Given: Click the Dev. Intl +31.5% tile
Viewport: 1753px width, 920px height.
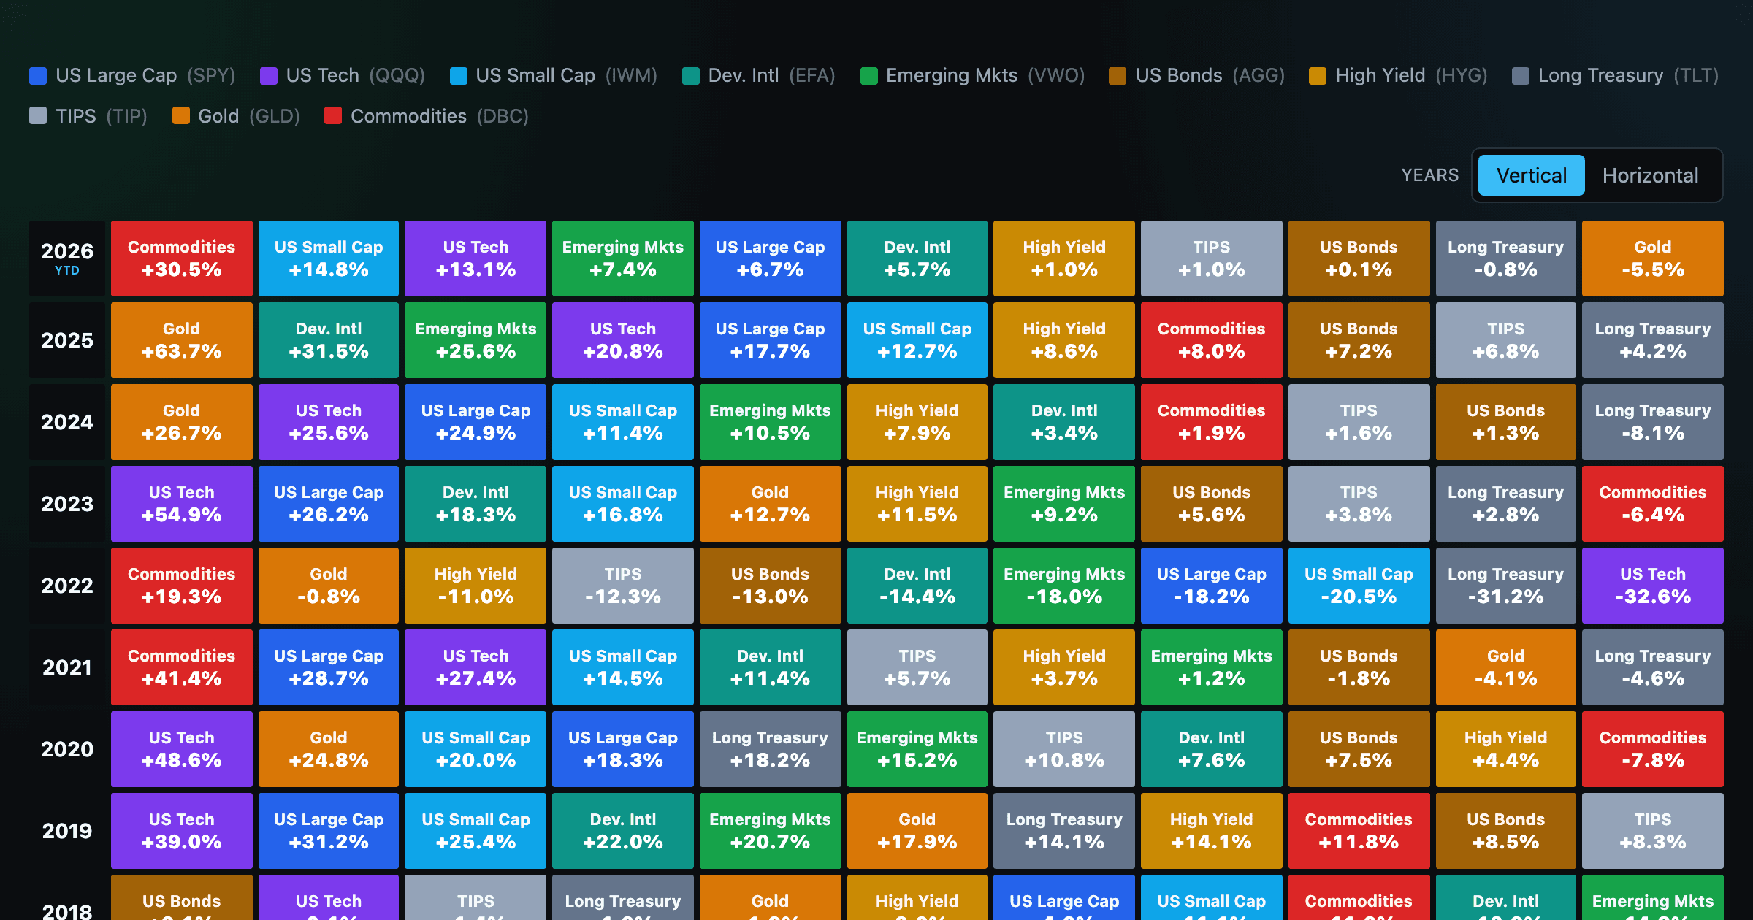Looking at the screenshot, I should click(x=329, y=340).
